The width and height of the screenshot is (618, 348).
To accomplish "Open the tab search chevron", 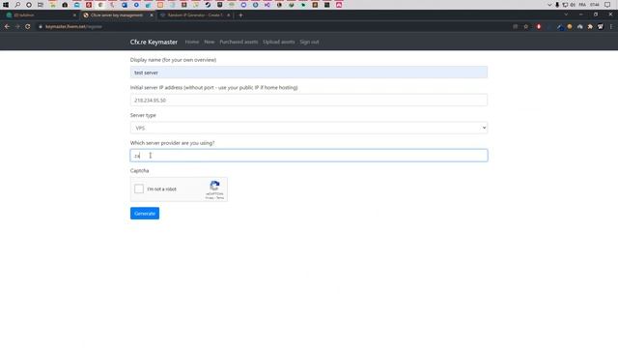I will tap(566, 14).
